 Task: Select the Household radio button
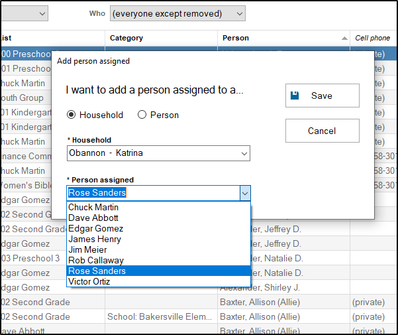tap(72, 115)
